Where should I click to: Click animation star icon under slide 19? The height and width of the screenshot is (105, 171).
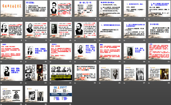[100, 62]
